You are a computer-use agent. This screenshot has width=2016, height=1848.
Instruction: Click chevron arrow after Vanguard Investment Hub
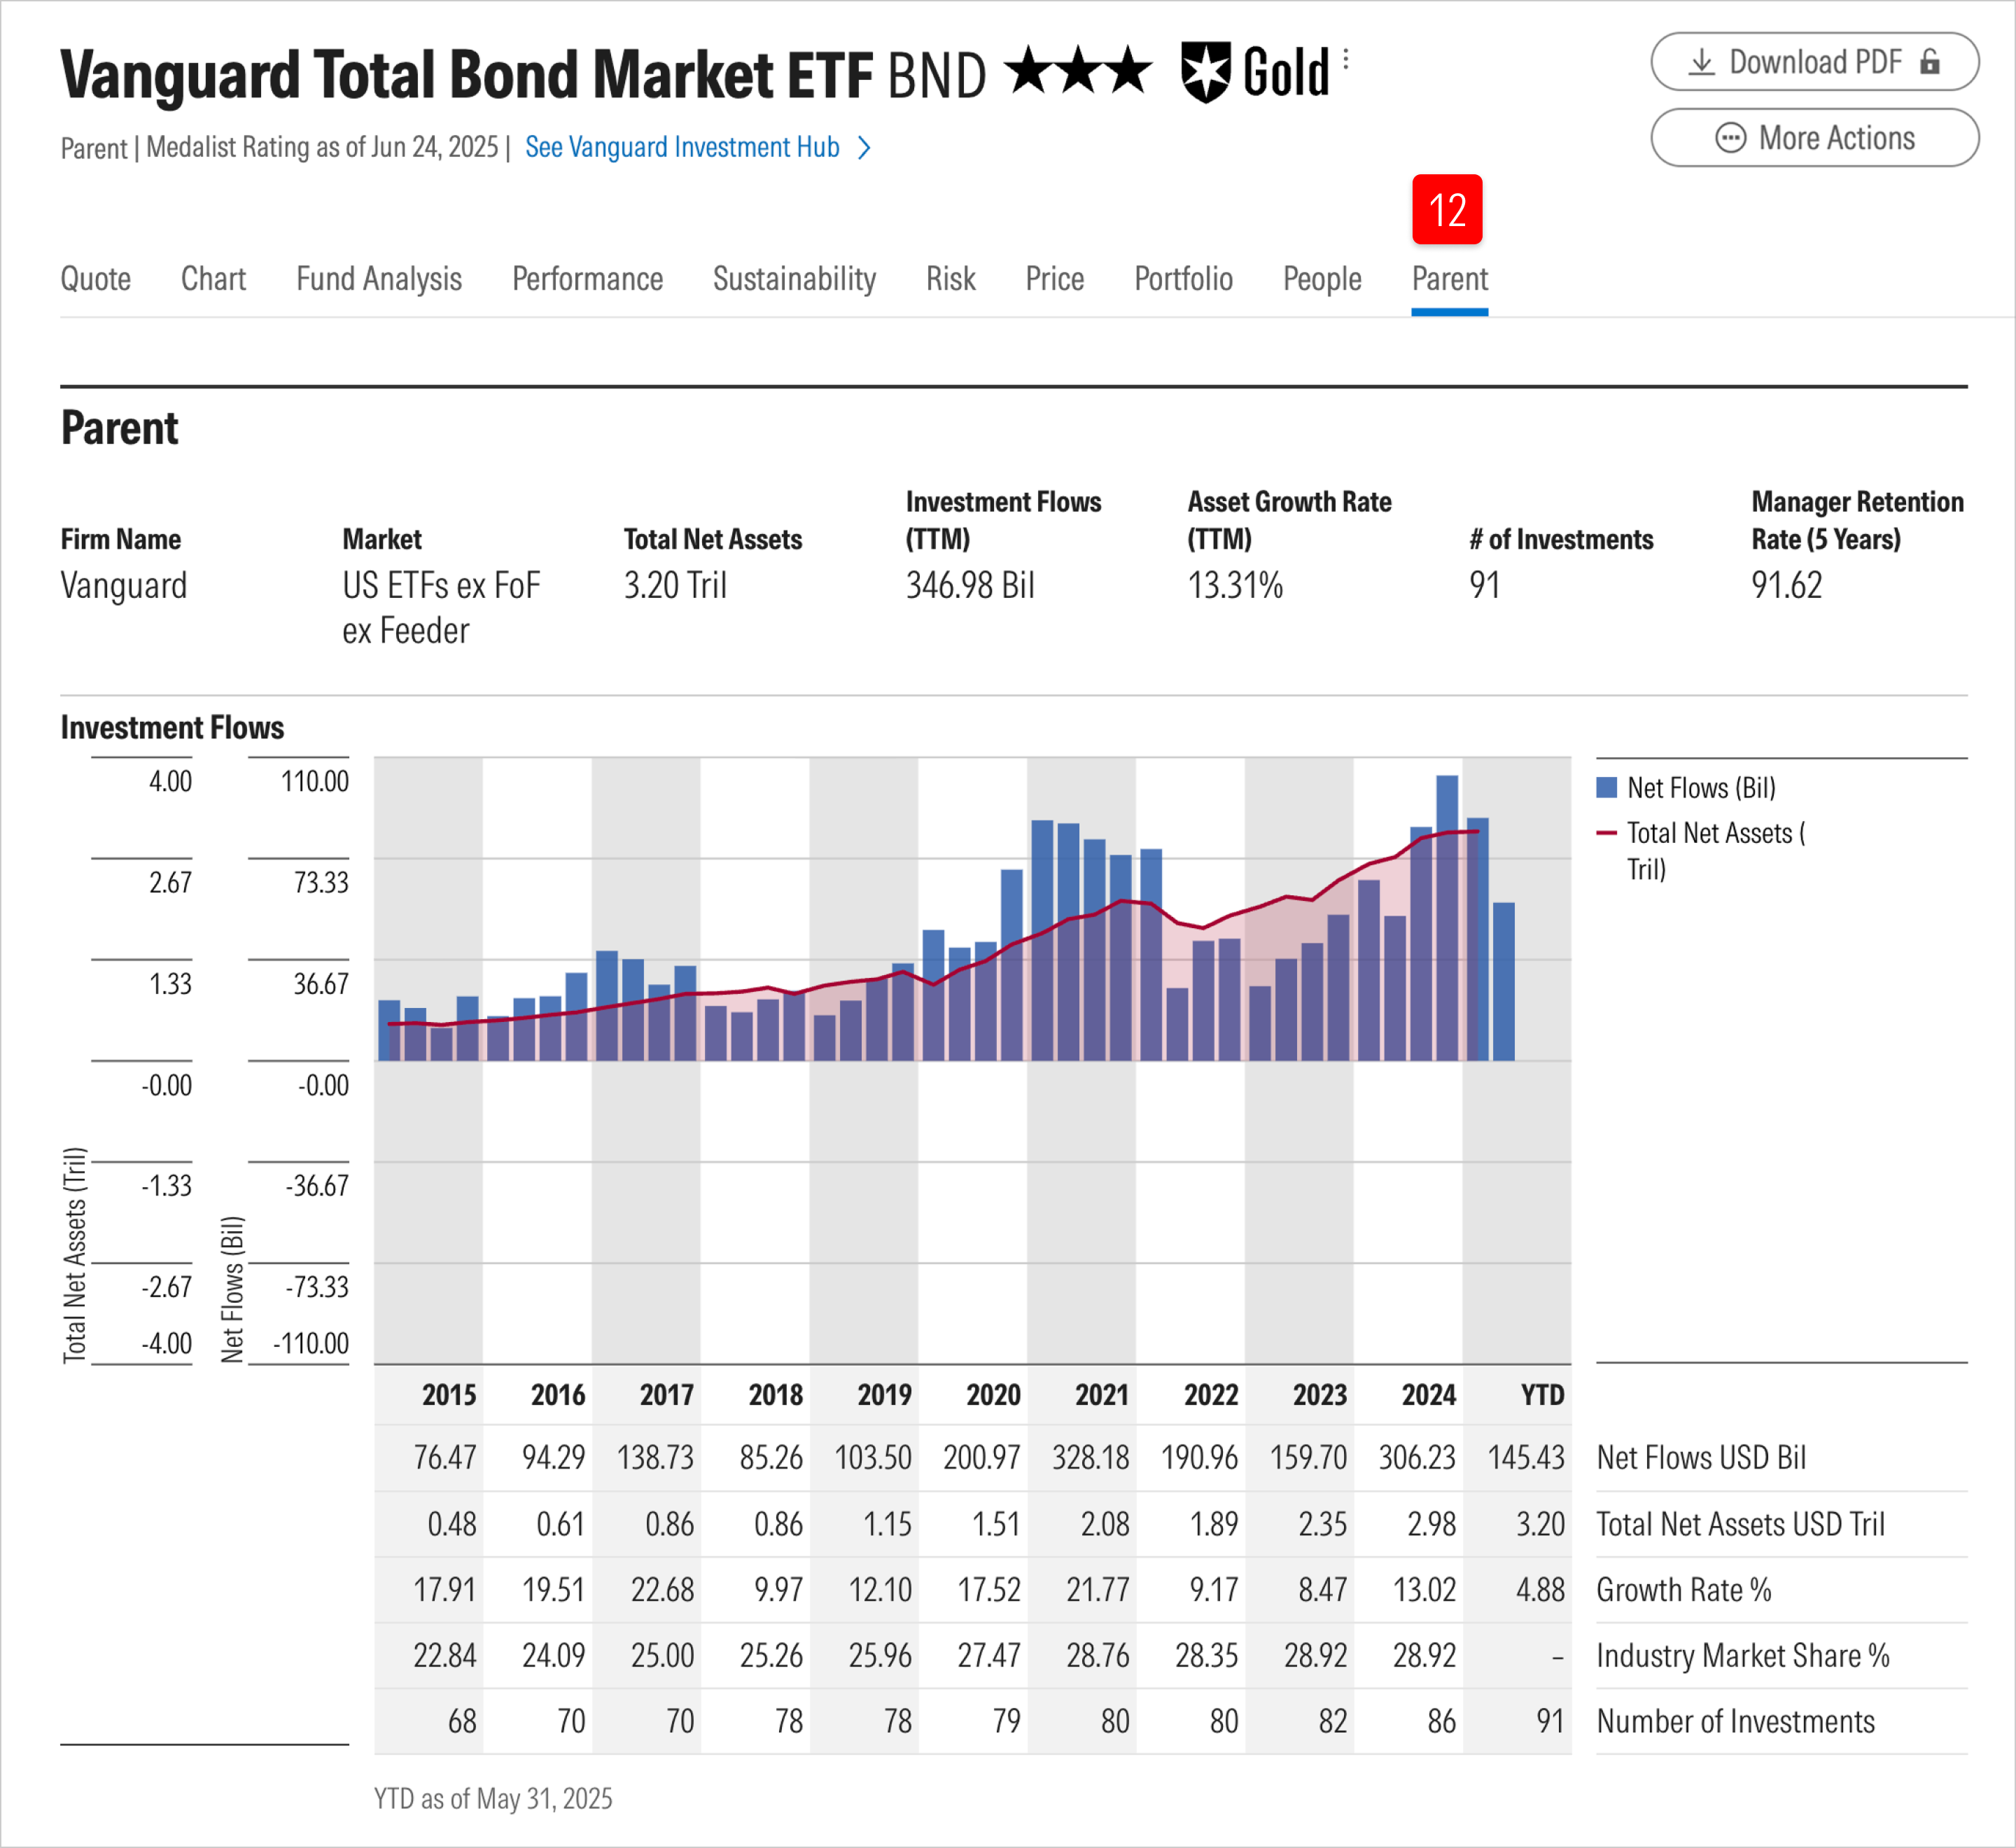point(865,148)
